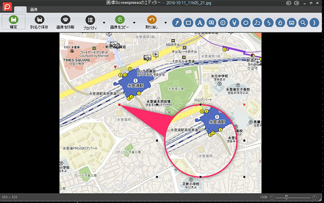The image size is (324, 203).
Task: Choose the blur droplet tool
Action: pos(280,23)
